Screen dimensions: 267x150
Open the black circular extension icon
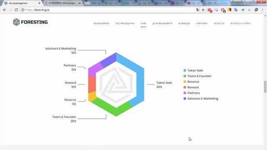click(256, 10)
